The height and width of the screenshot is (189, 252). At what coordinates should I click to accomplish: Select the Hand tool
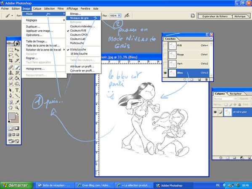click(11, 108)
